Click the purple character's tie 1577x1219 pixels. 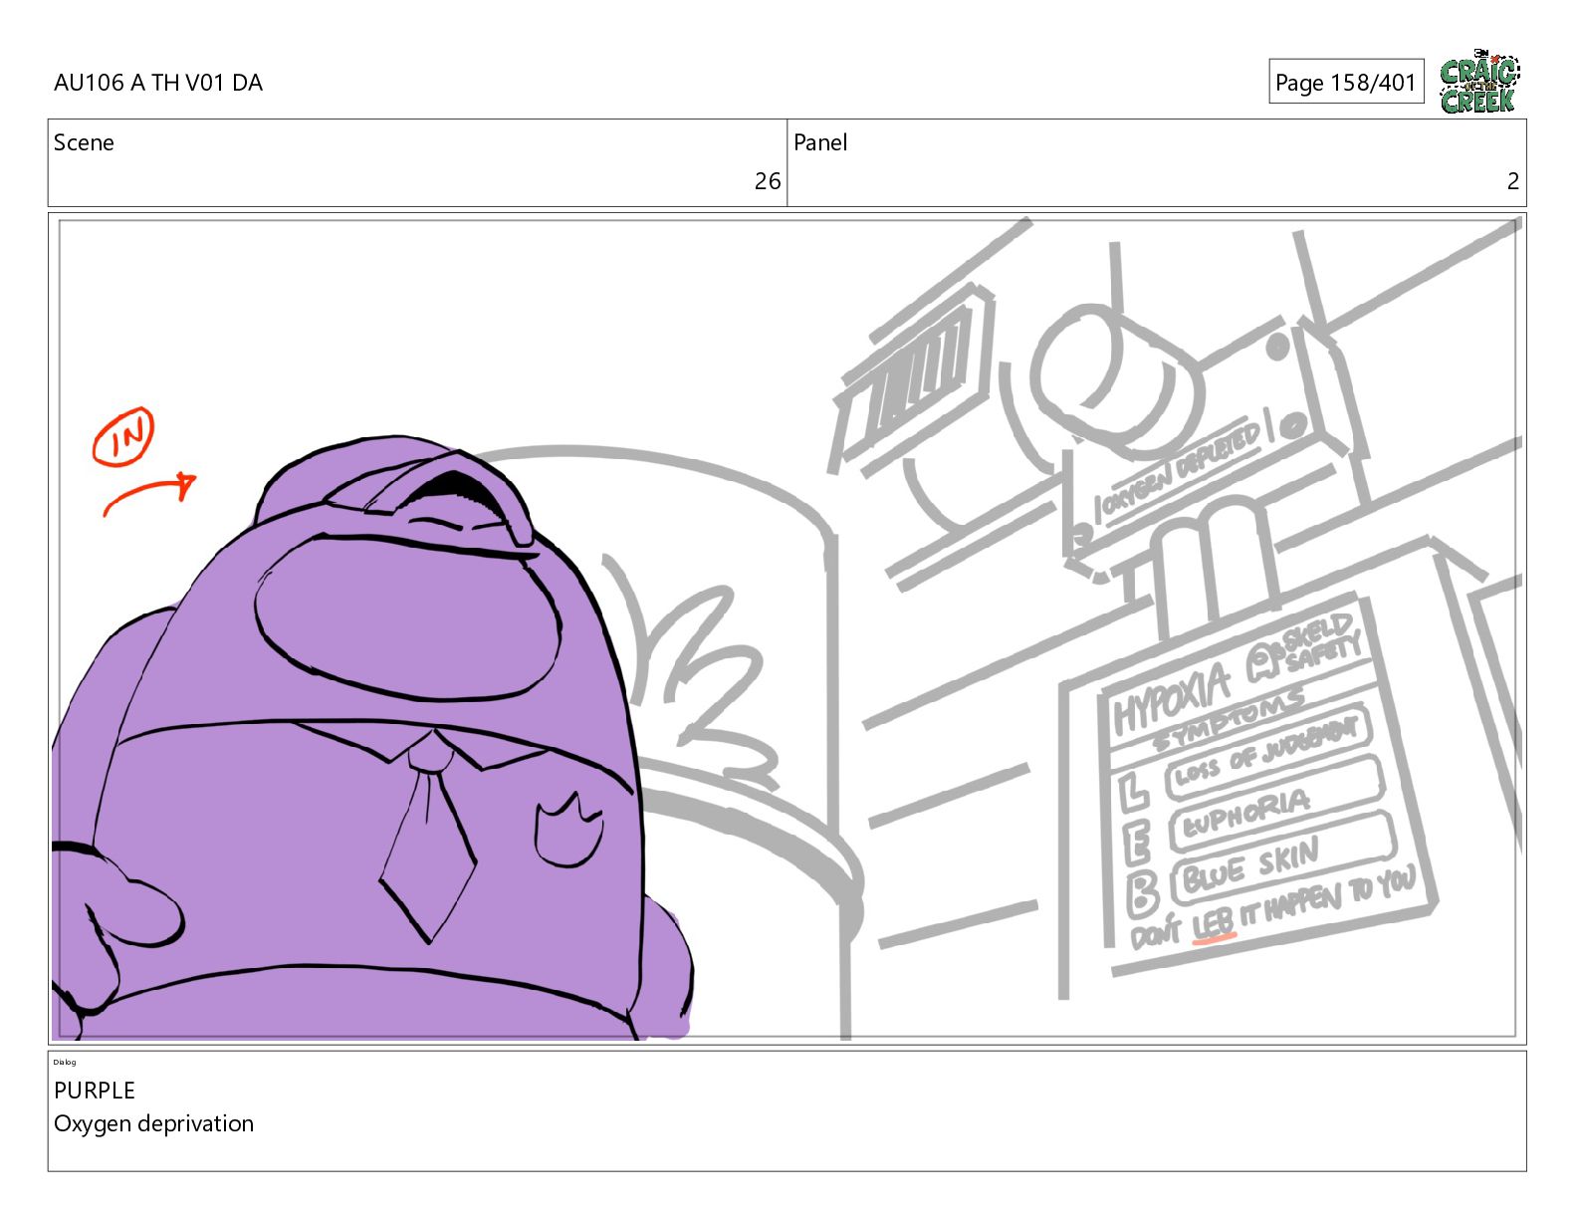coord(429,838)
